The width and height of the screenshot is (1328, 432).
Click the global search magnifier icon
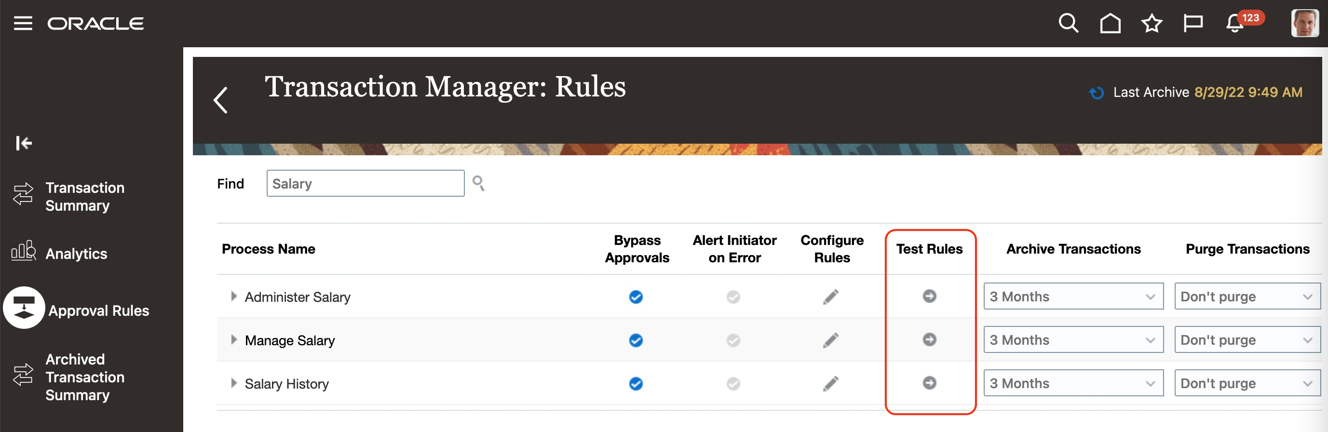click(x=1068, y=23)
